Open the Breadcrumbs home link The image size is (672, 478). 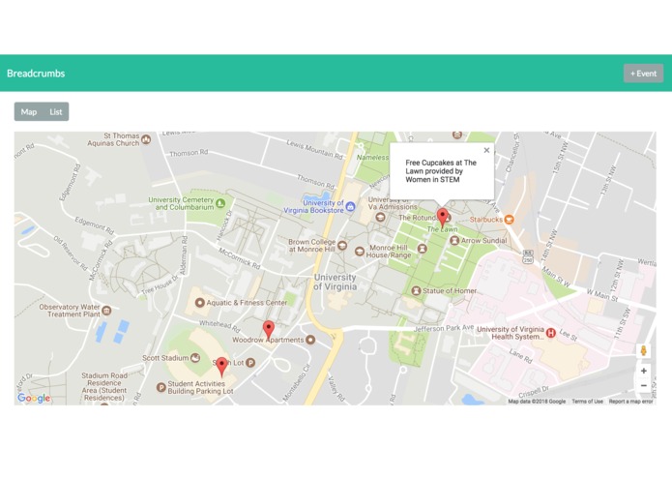pos(36,74)
